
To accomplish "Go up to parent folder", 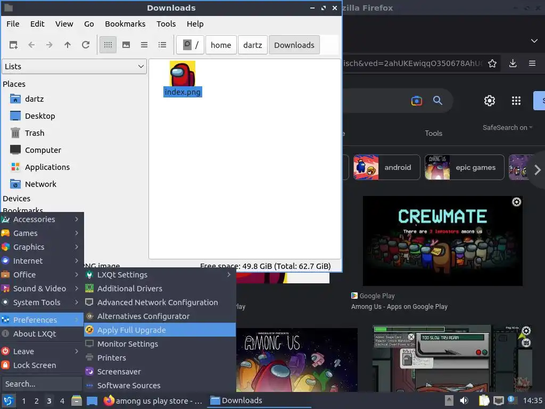I will tap(68, 45).
